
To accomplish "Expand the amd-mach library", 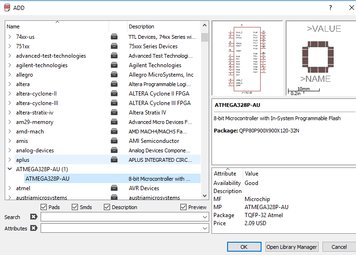I will (9, 132).
